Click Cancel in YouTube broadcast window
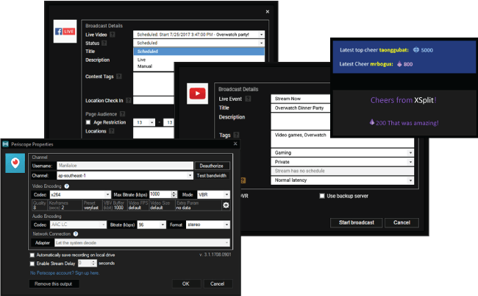 [402, 222]
